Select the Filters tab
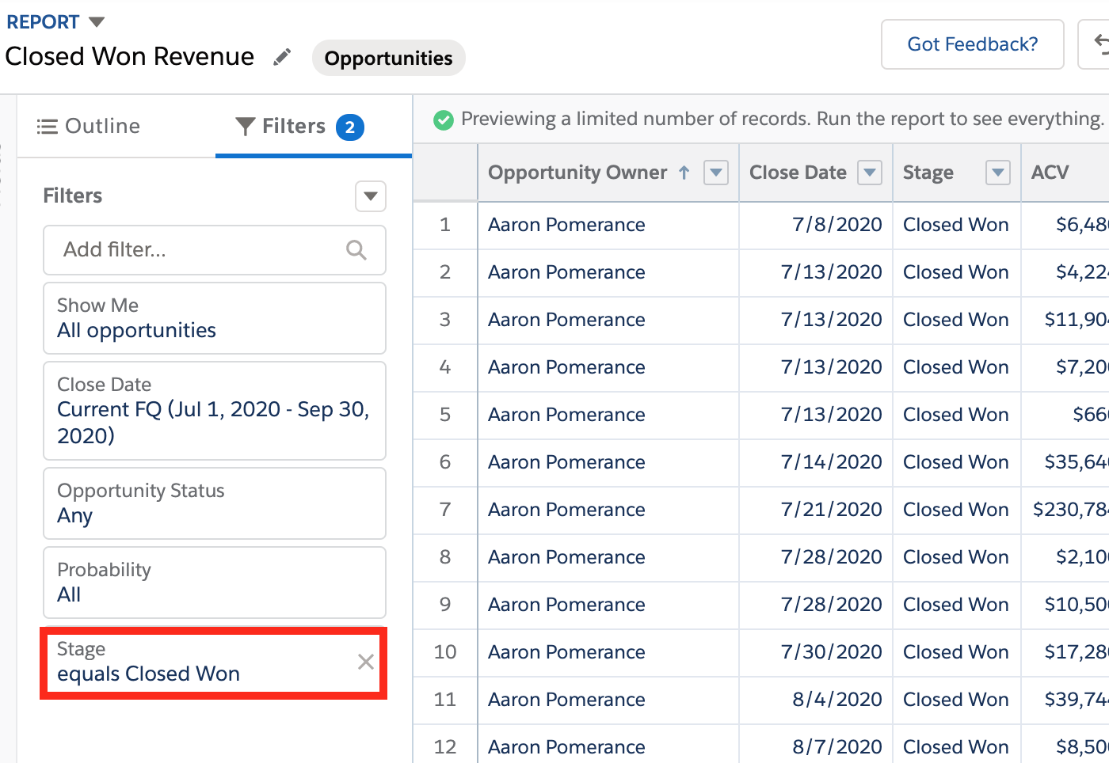 coord(299,127)
